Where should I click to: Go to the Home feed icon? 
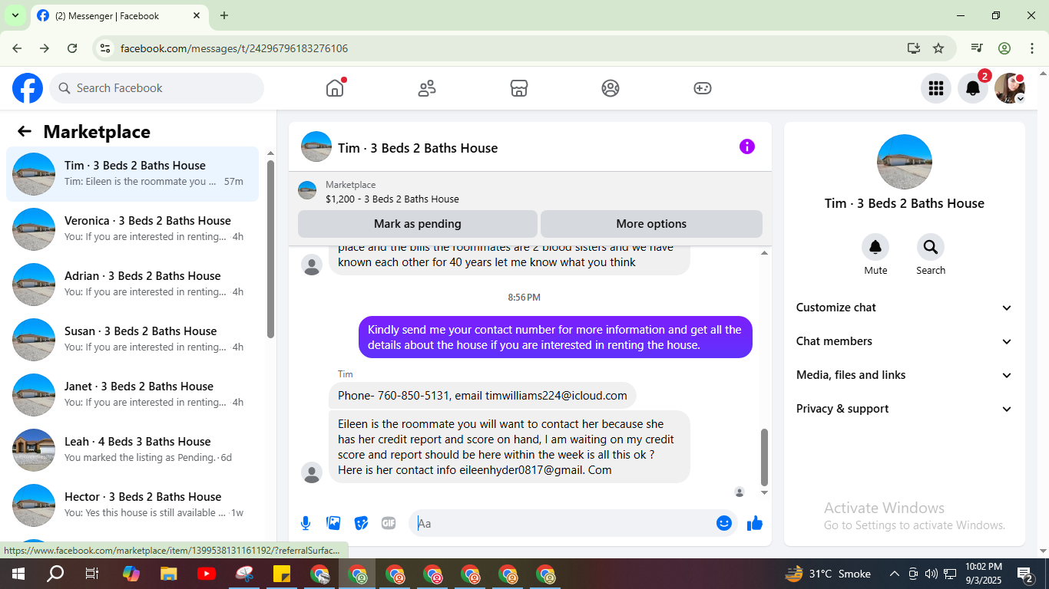point(335,88)
